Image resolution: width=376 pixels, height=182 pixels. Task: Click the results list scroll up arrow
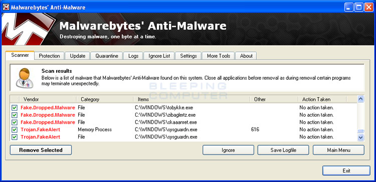click(360, 99)
